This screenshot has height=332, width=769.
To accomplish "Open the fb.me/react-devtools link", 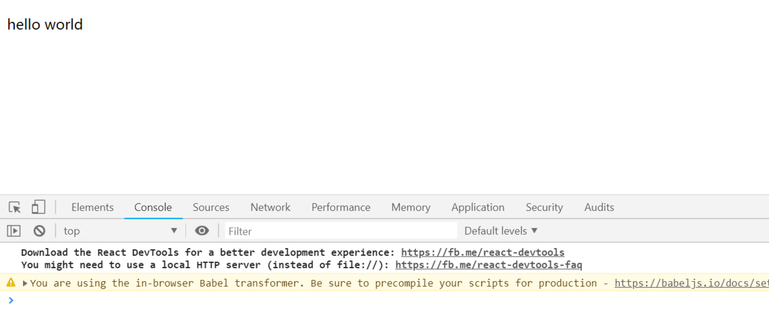I will (x=483, y=253).
